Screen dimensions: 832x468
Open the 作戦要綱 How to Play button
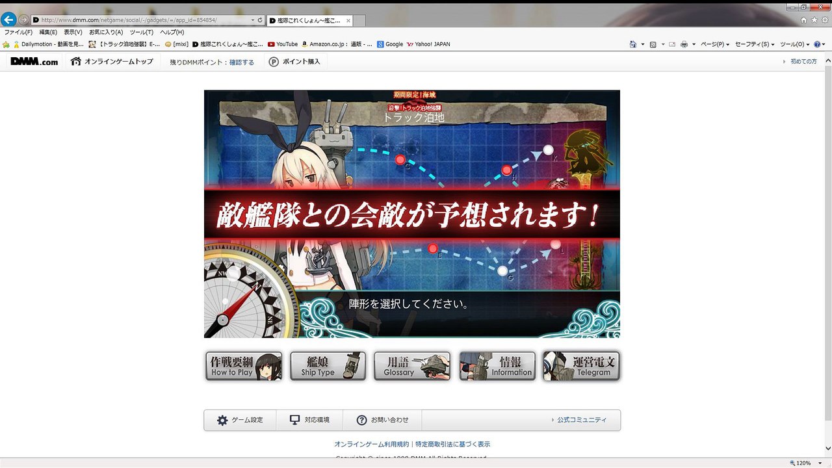(x=244, y=366)
